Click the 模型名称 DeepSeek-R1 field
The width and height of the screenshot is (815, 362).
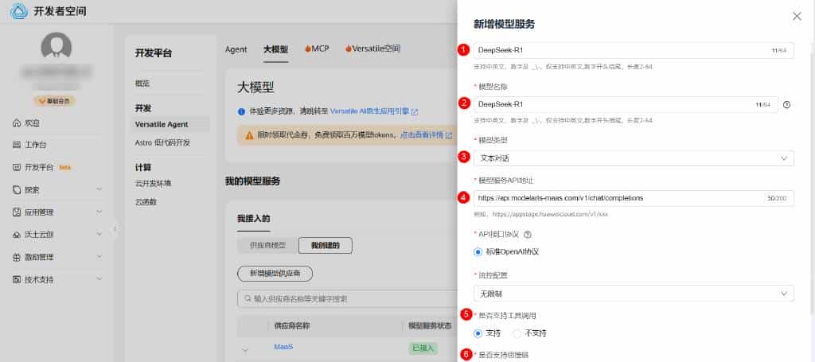[x=626, y=104]
